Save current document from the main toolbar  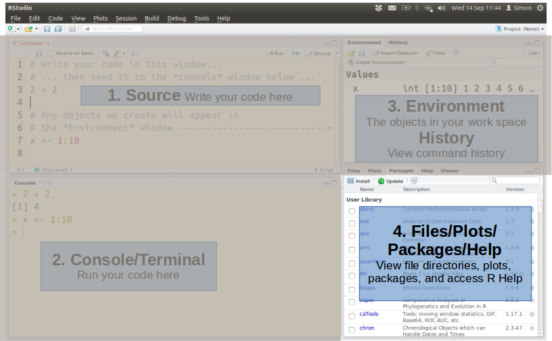point(47,29)
